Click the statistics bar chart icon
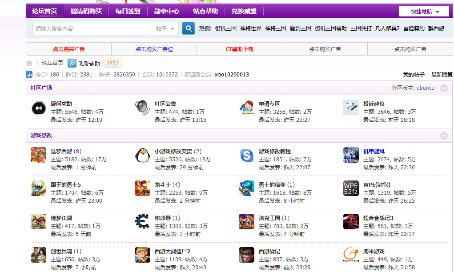Image resolution: width=454 pixels, height=272 pixels. pyautogui.click(x=29, y=74)
